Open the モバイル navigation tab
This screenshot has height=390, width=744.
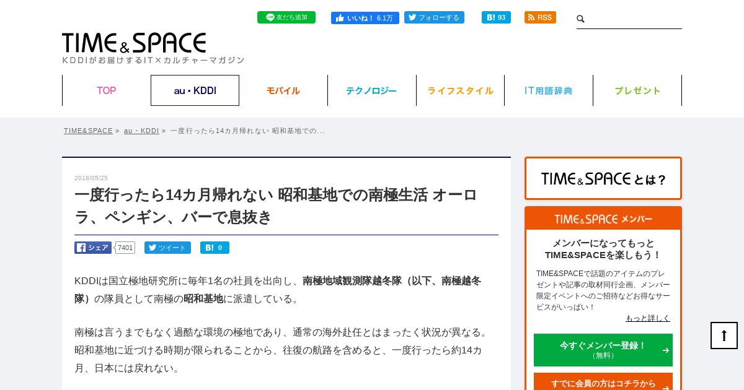tap(283, 90)
